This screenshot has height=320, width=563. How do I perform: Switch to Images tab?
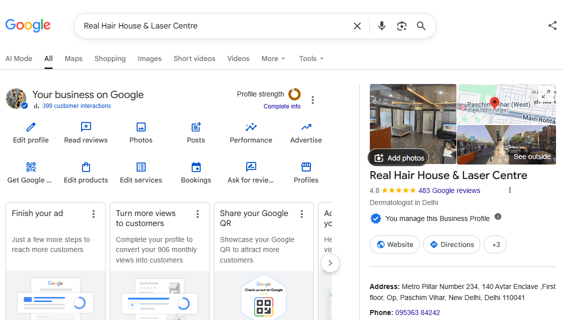pyautogui.click(x=150, y=58)
